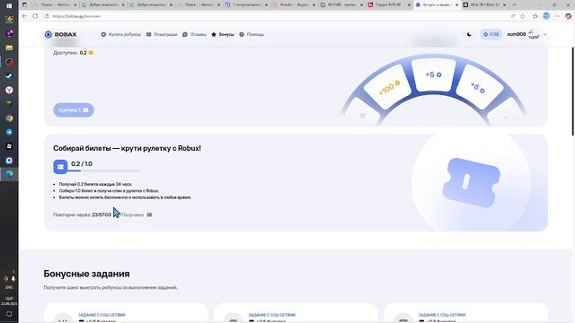Image resolution: width=575 pixels, height=323 pixels.
Task: Open File Explorer from the taskbar
Action: (9, 48)
